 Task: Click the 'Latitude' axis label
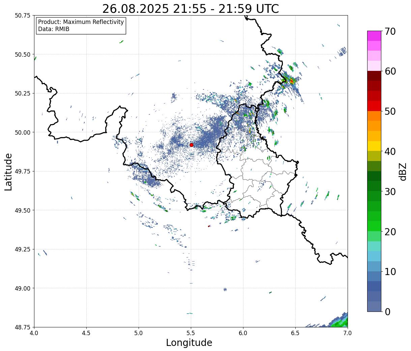(8, 172)
